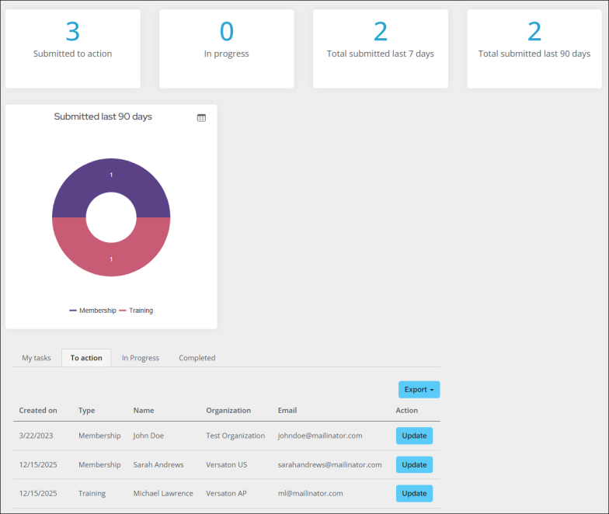The image size is (609, 514).
Task: Click Total submitted last 90 days tile
Action: [534, 48]
